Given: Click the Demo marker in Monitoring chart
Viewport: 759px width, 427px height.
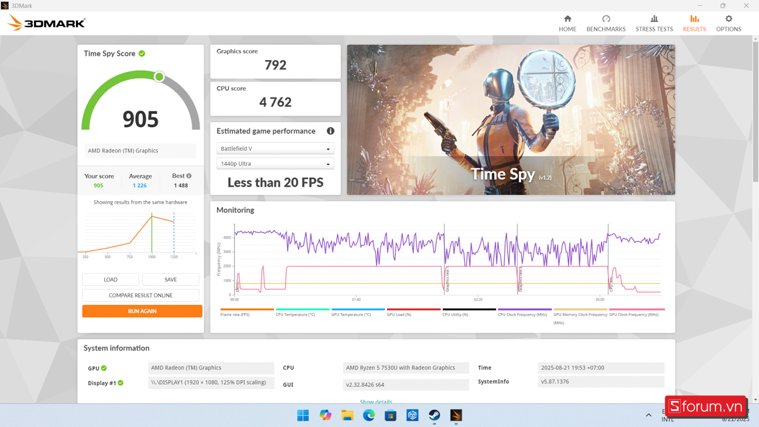Looking at the screenshot, I should tap(237, 287).
